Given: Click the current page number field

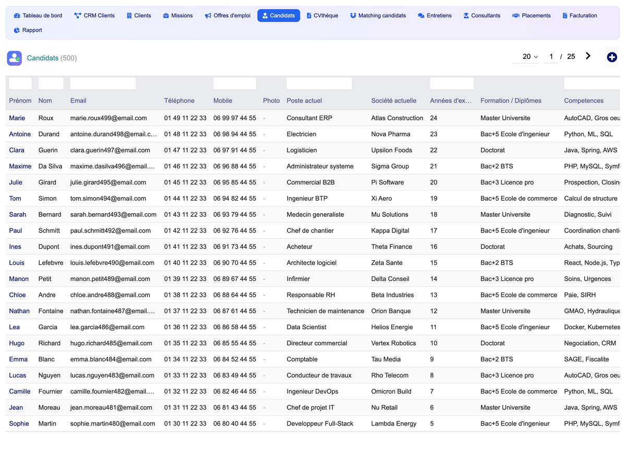Looking at the screenshot, I should click(x=551, y=56).
